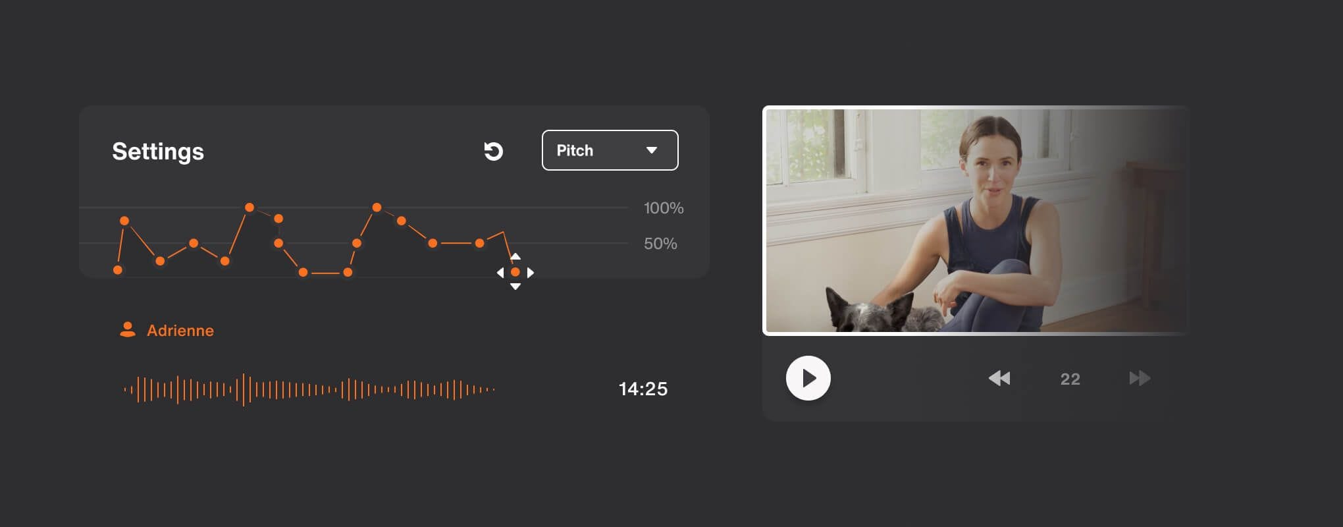Select the first pitch point at the graph's start

point(118,269)
